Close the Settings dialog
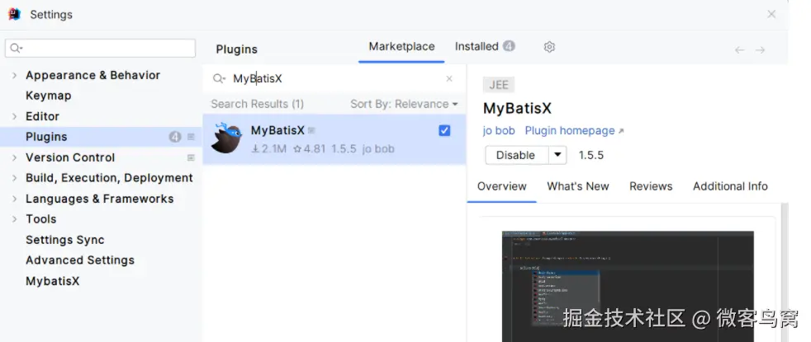811x342 pixels. [771, 15]
